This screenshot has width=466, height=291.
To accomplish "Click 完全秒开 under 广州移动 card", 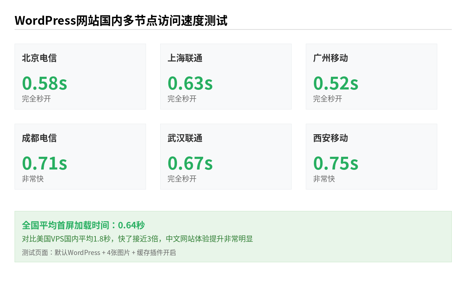I will tap(328, 99).
